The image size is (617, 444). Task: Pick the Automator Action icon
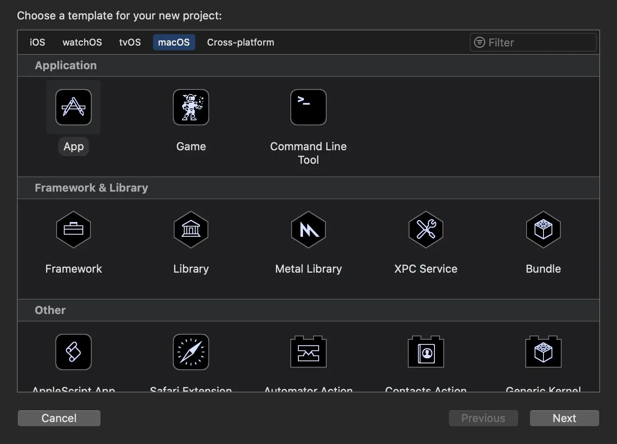(308, 352)
